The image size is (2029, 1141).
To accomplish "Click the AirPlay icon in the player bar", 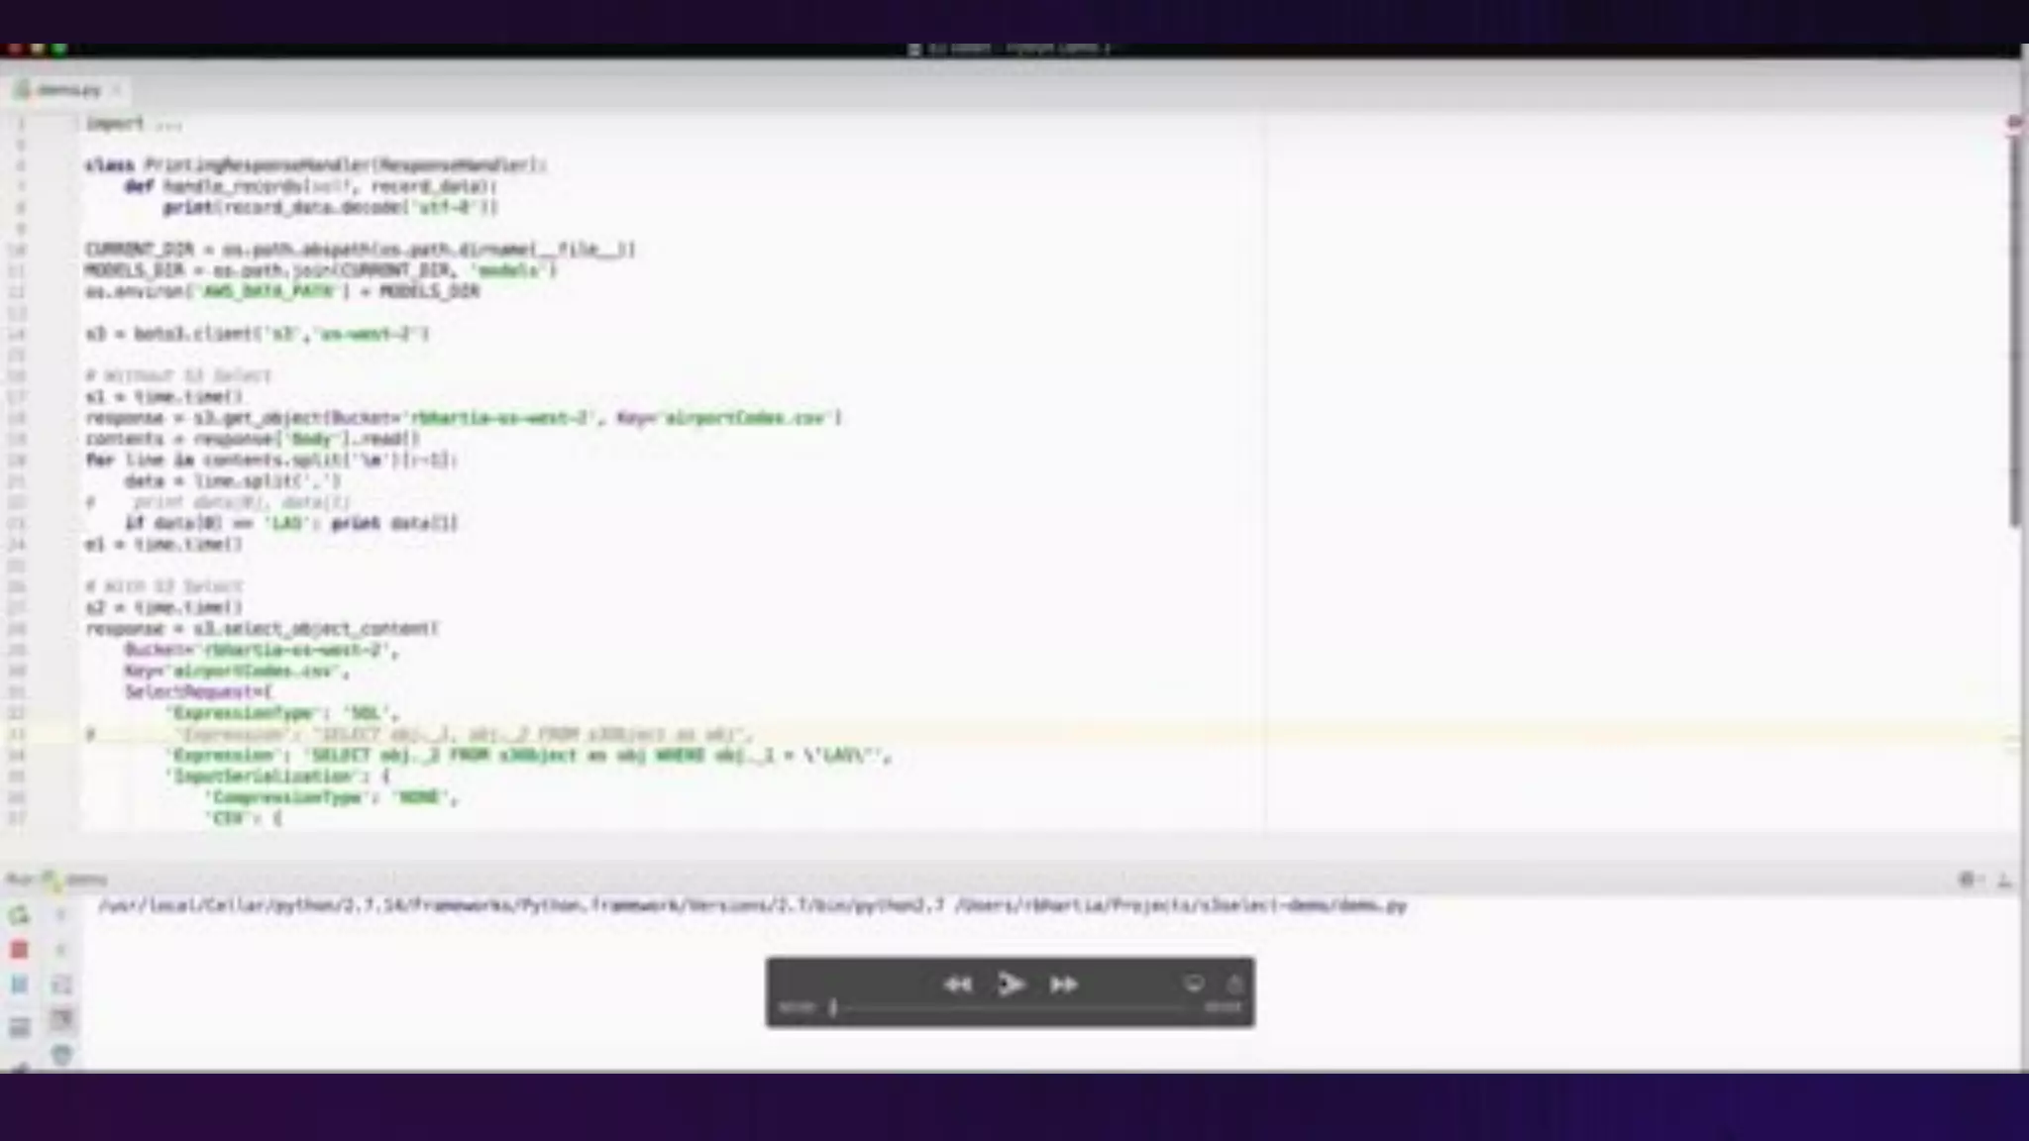I will (1194, 984).
